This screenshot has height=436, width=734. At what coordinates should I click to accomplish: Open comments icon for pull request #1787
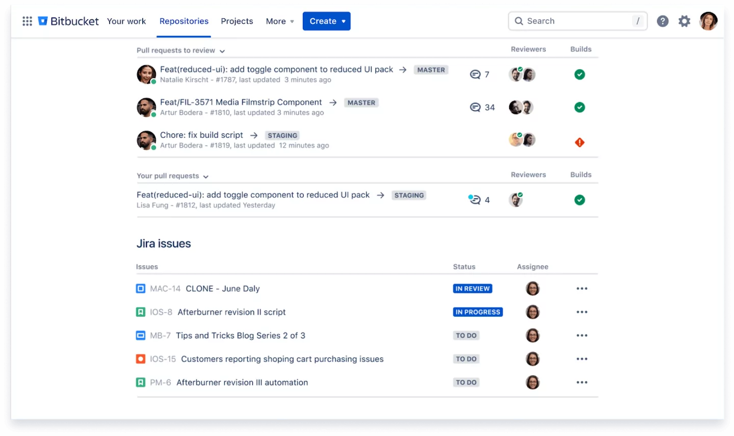[475, 74]
